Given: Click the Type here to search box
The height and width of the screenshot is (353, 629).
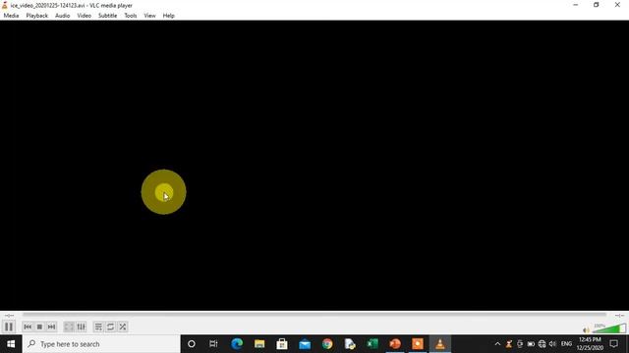Looking at the screenshot, I should click(x=102, y=344).
